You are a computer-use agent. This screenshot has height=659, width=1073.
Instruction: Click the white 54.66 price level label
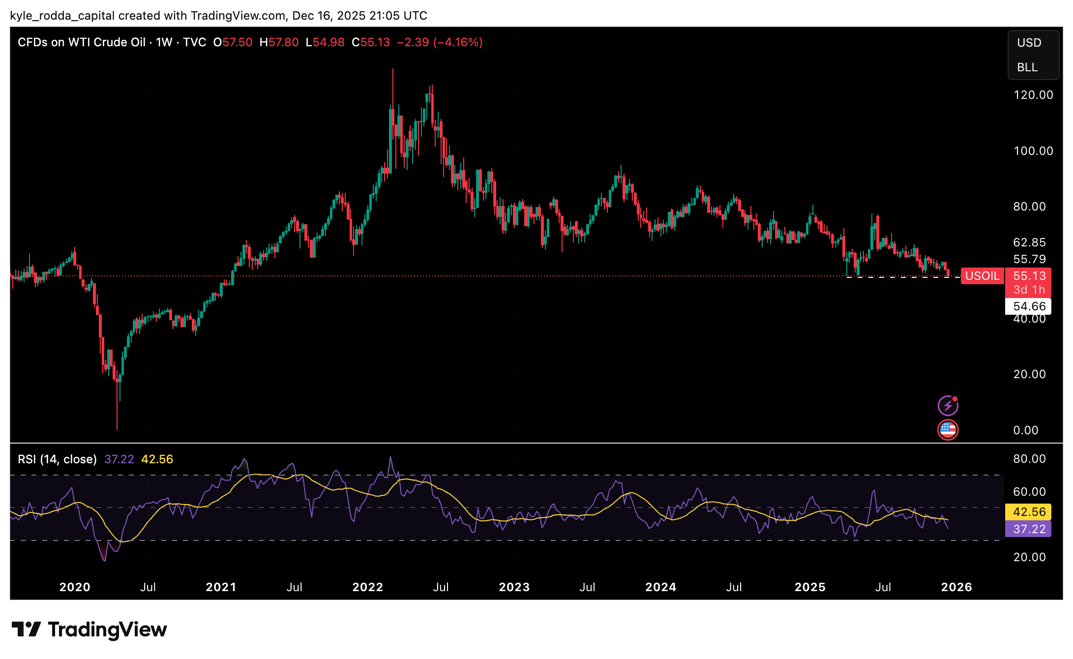1029,306
